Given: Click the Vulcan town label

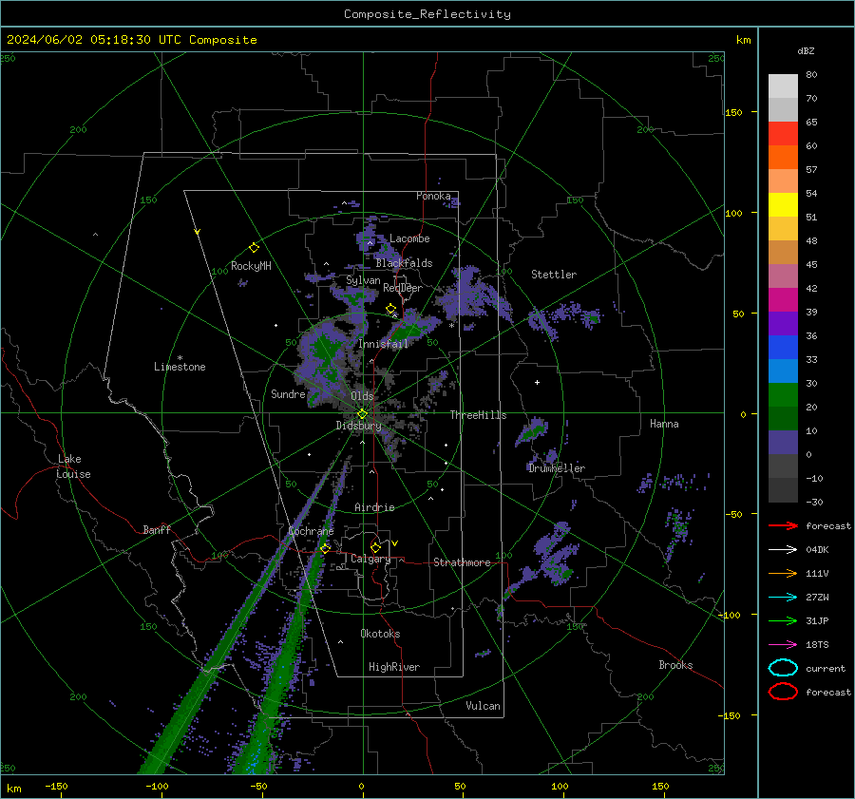Looking at the screenshot, I should coord(483,706).
